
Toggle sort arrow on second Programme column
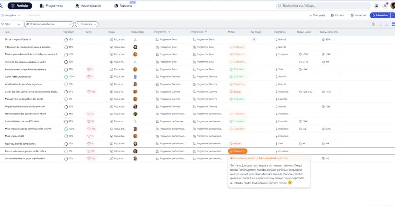tap(206, 32)
